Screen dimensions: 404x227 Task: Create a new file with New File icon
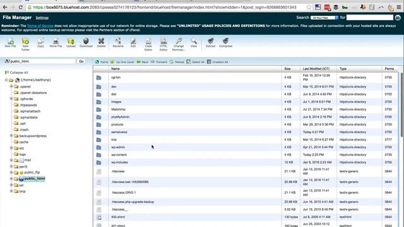[x=11, y=43]
